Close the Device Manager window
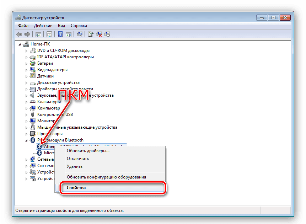This screenshot has width=306, height=224. pyautogui.click(x=285, y=18)
